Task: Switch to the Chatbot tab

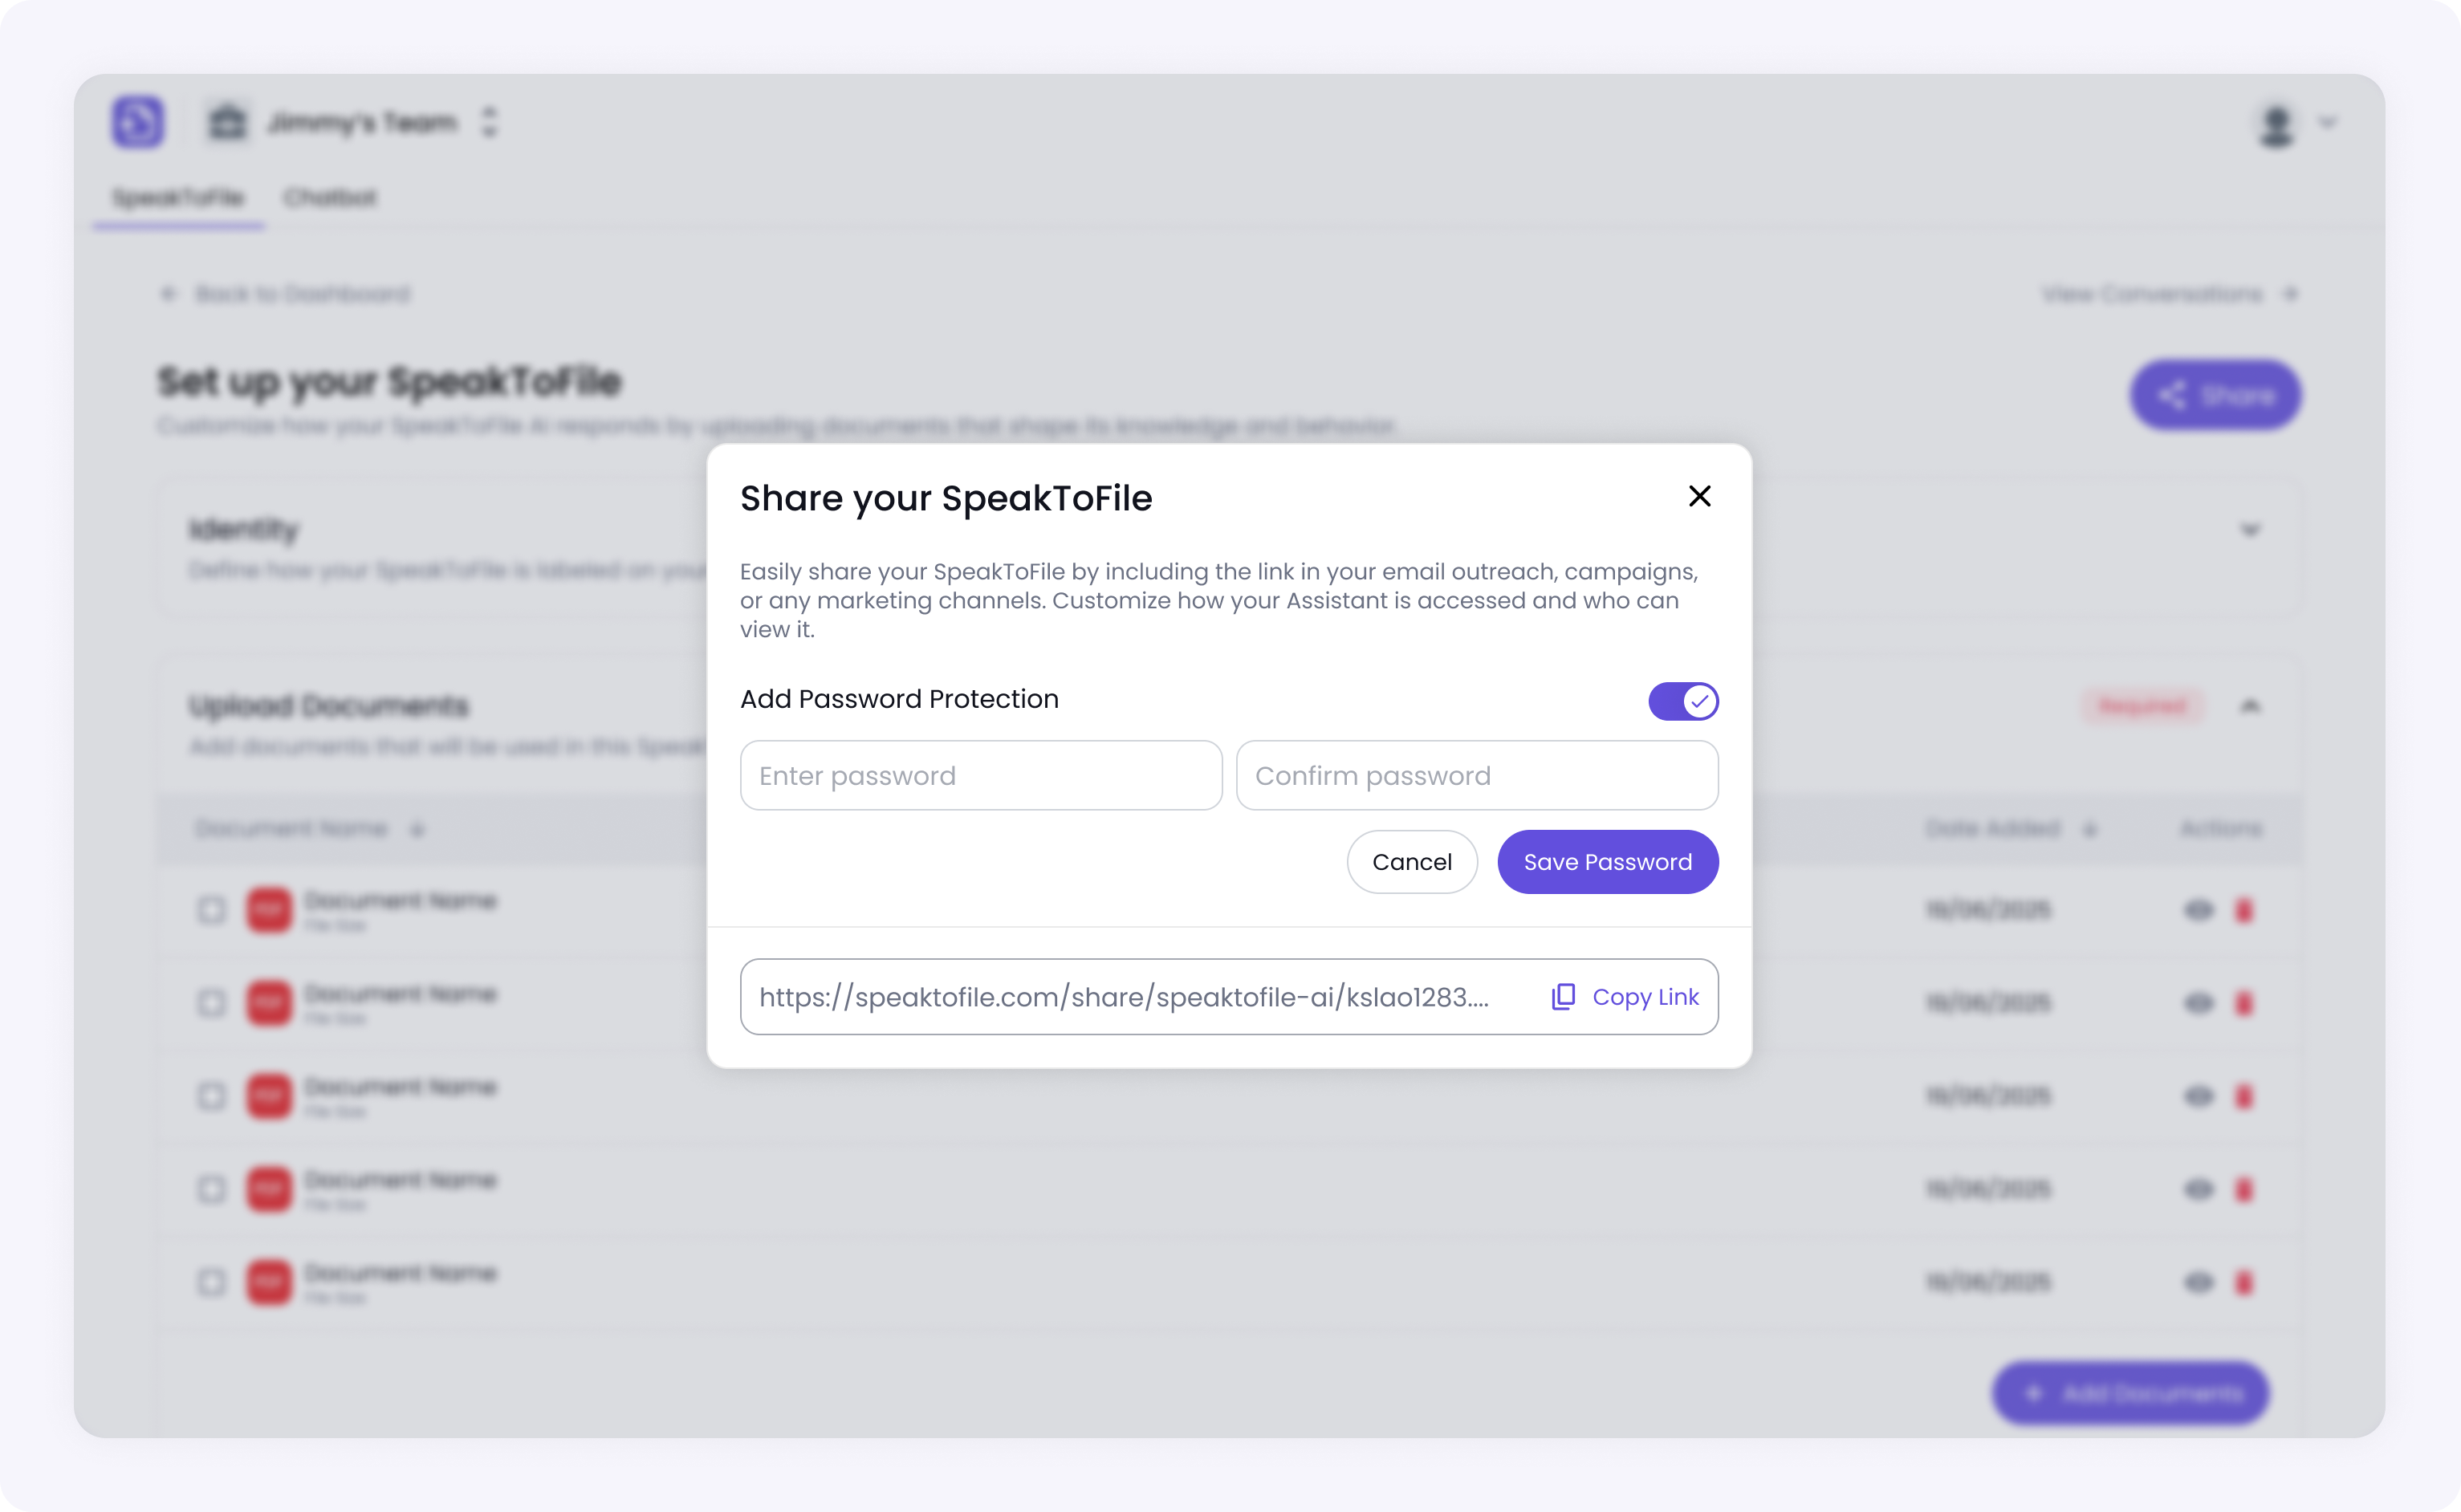Action: point(330,197)
